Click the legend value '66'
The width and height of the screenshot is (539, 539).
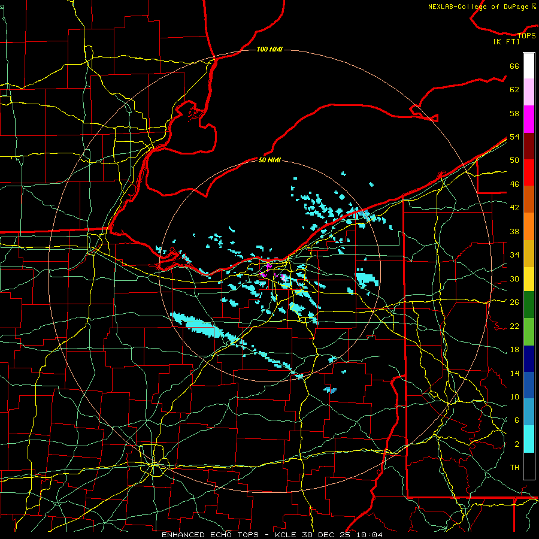pyautogui.click(x=514, y=66)
